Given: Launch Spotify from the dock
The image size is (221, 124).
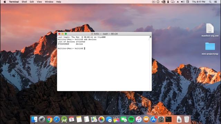Looking at the screenshot, I should coord(131,120).
